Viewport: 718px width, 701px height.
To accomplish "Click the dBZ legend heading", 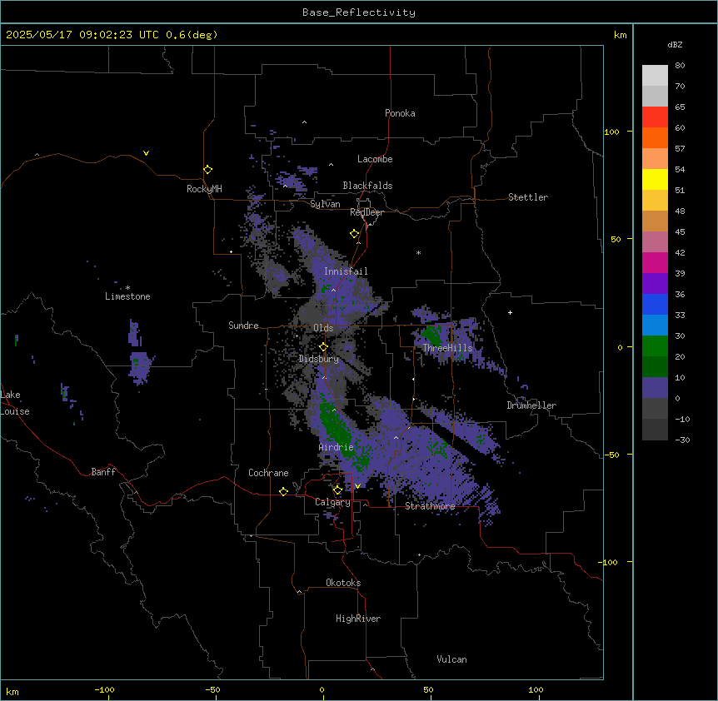I will pos(675,45).
